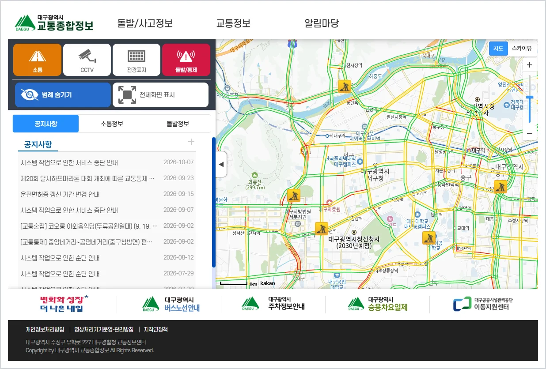Click the construction marker near 대구대학교 대명캠퍼스

point(429,238)
